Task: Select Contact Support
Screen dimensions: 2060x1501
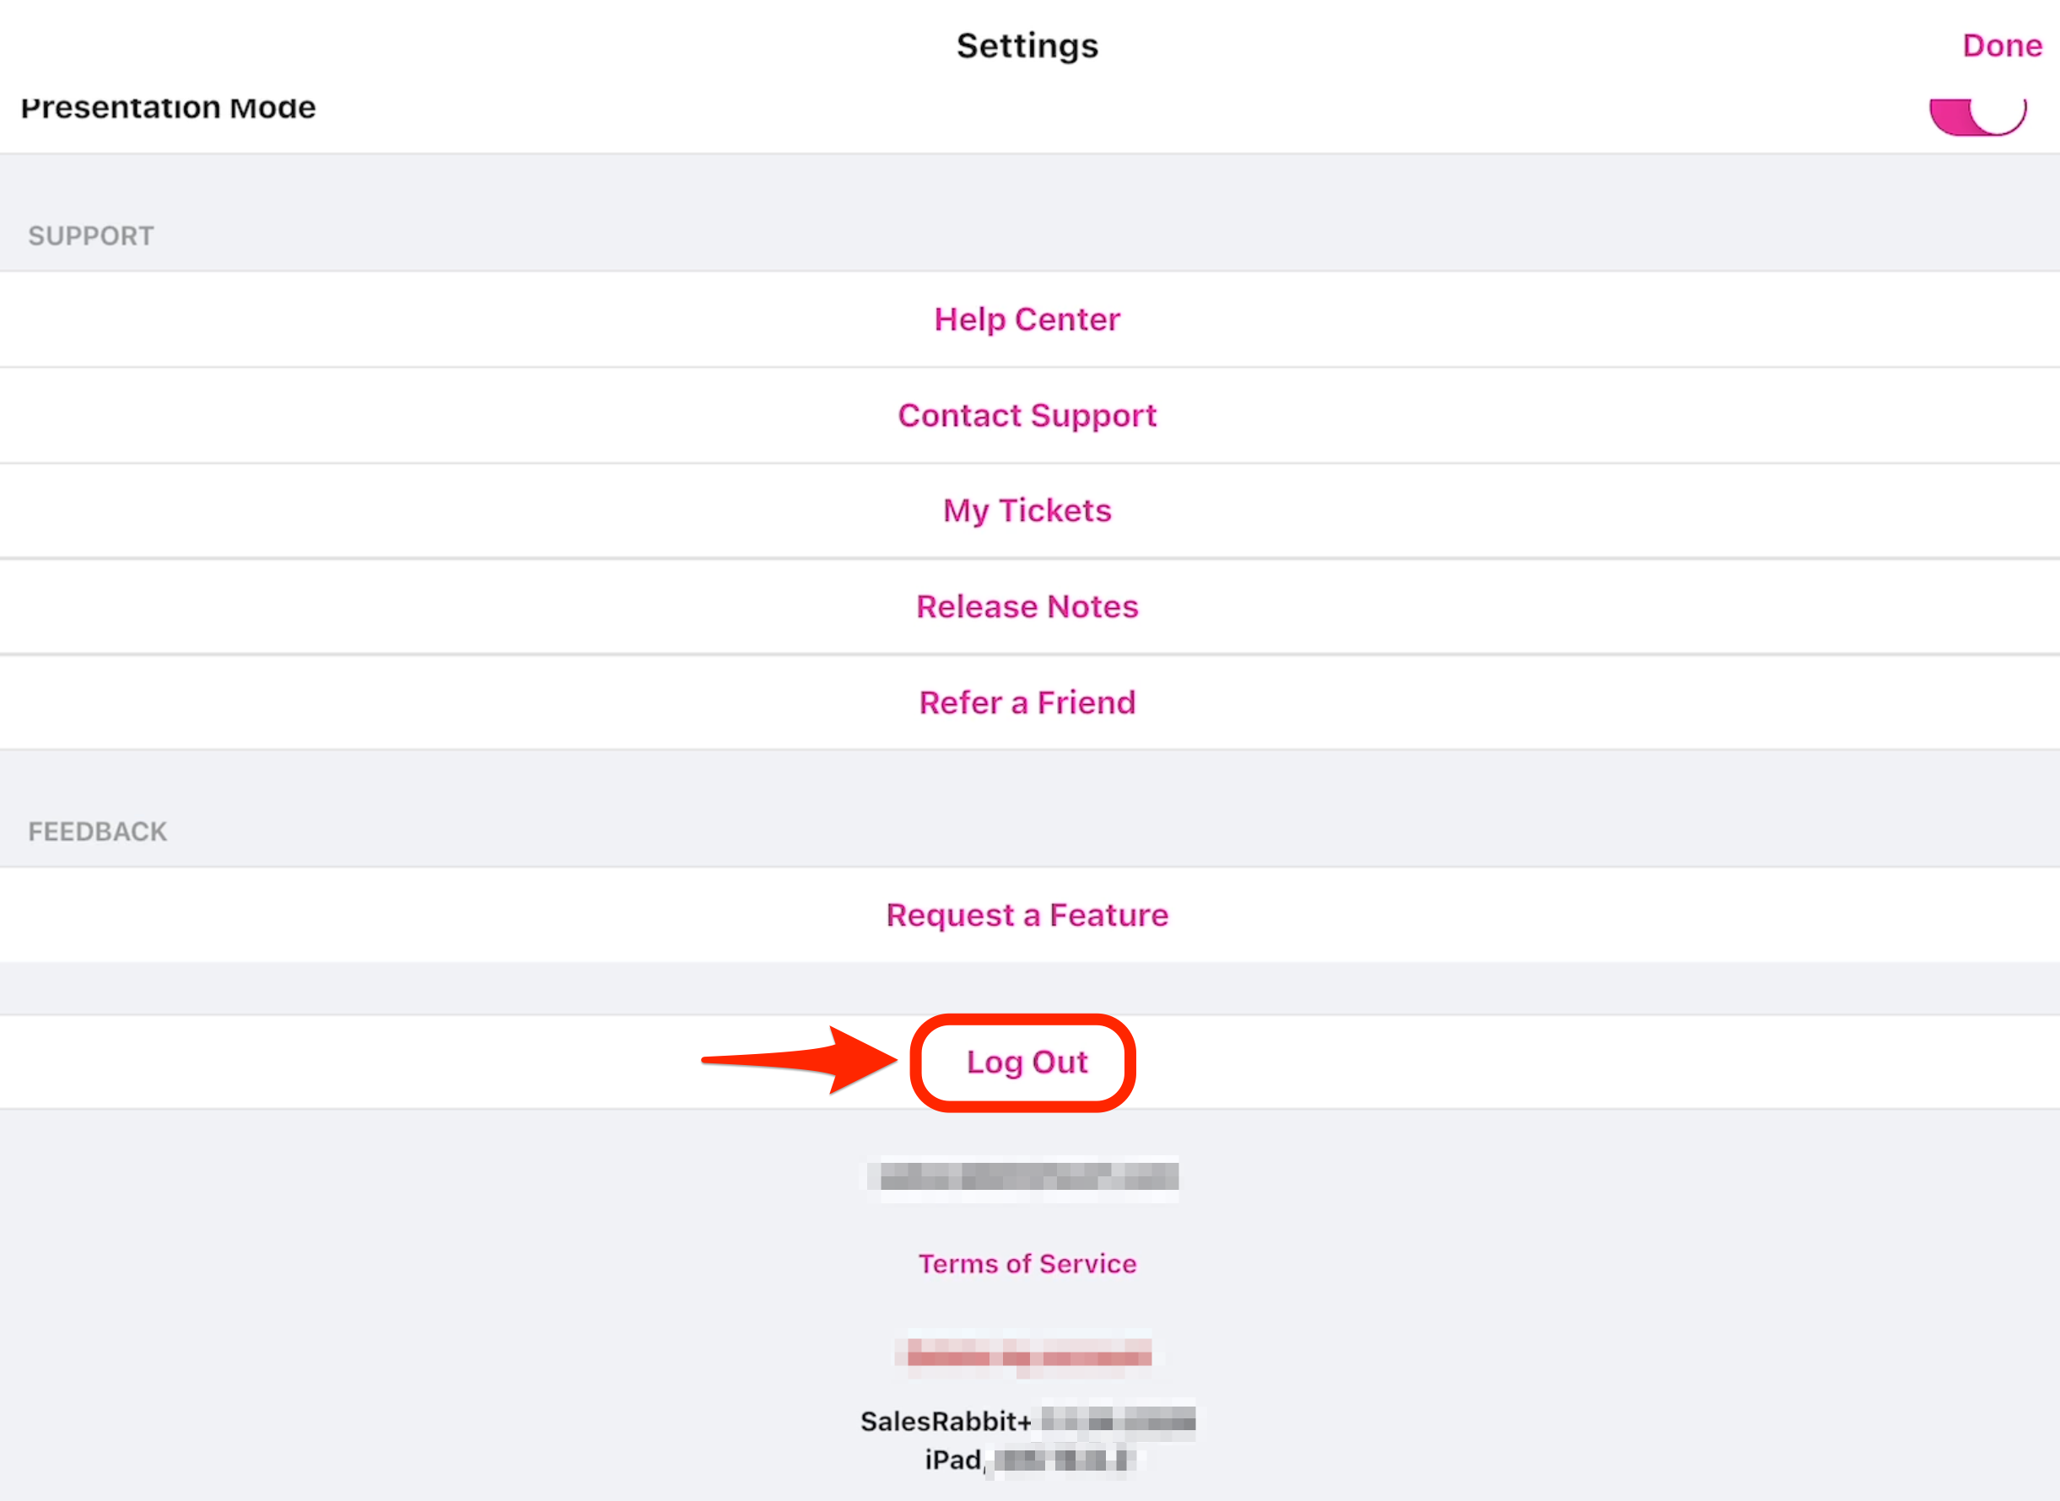Action: [1027, 416]
